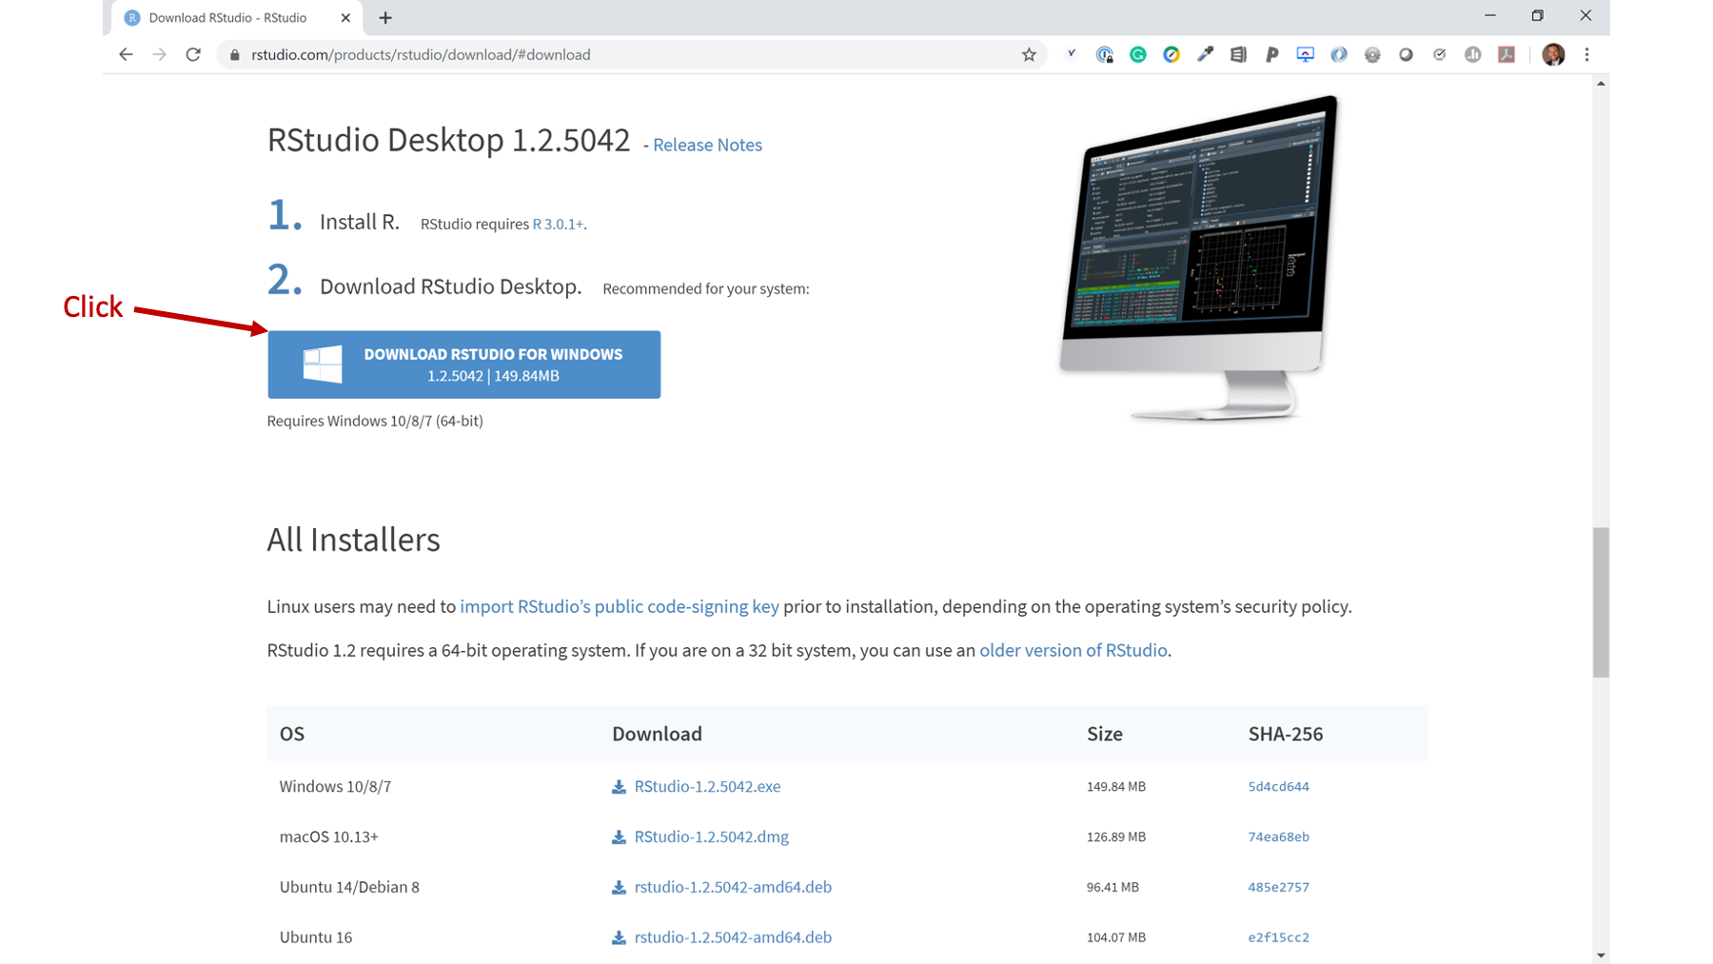This screenshot has height=964, width=1713.
Task: Open the stacked pages reader extension icon
Action: coord(1238,55)
